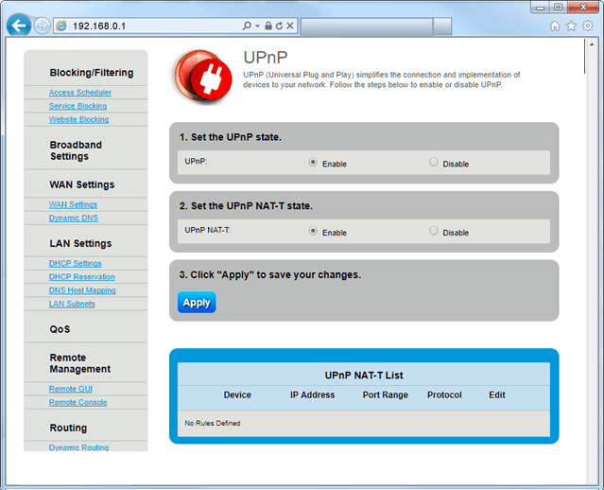
Task: Open the favorites star icon
Action: pyautogui.click(x=572, y=26)
